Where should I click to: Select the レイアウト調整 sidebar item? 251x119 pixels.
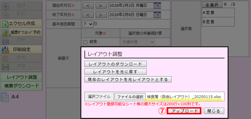(22, 77)
